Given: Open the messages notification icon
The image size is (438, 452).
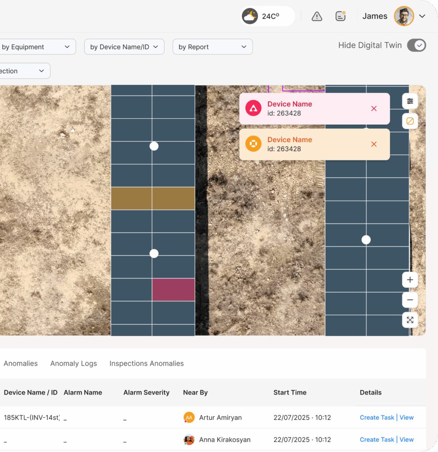Looking at the screenshot, I should (x=340, y=16).
